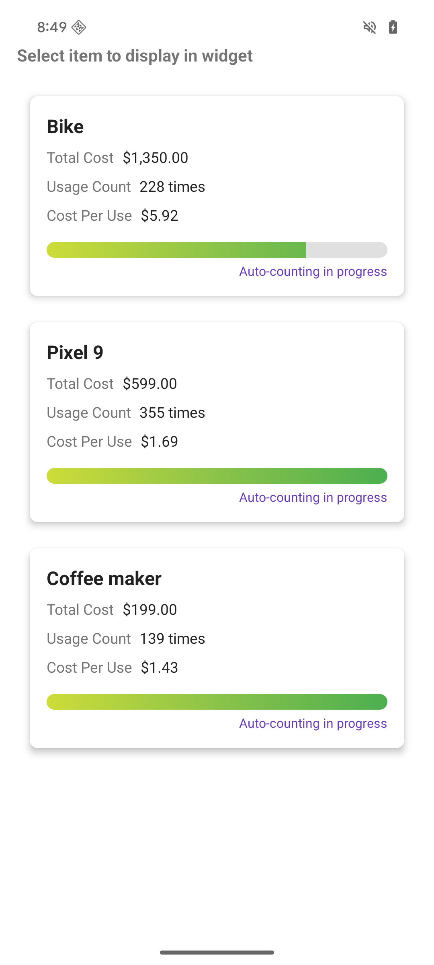The height and width of the screenshot is (965, 434).
Task: Select the Pixel 9 item card title
Action: 75,353
